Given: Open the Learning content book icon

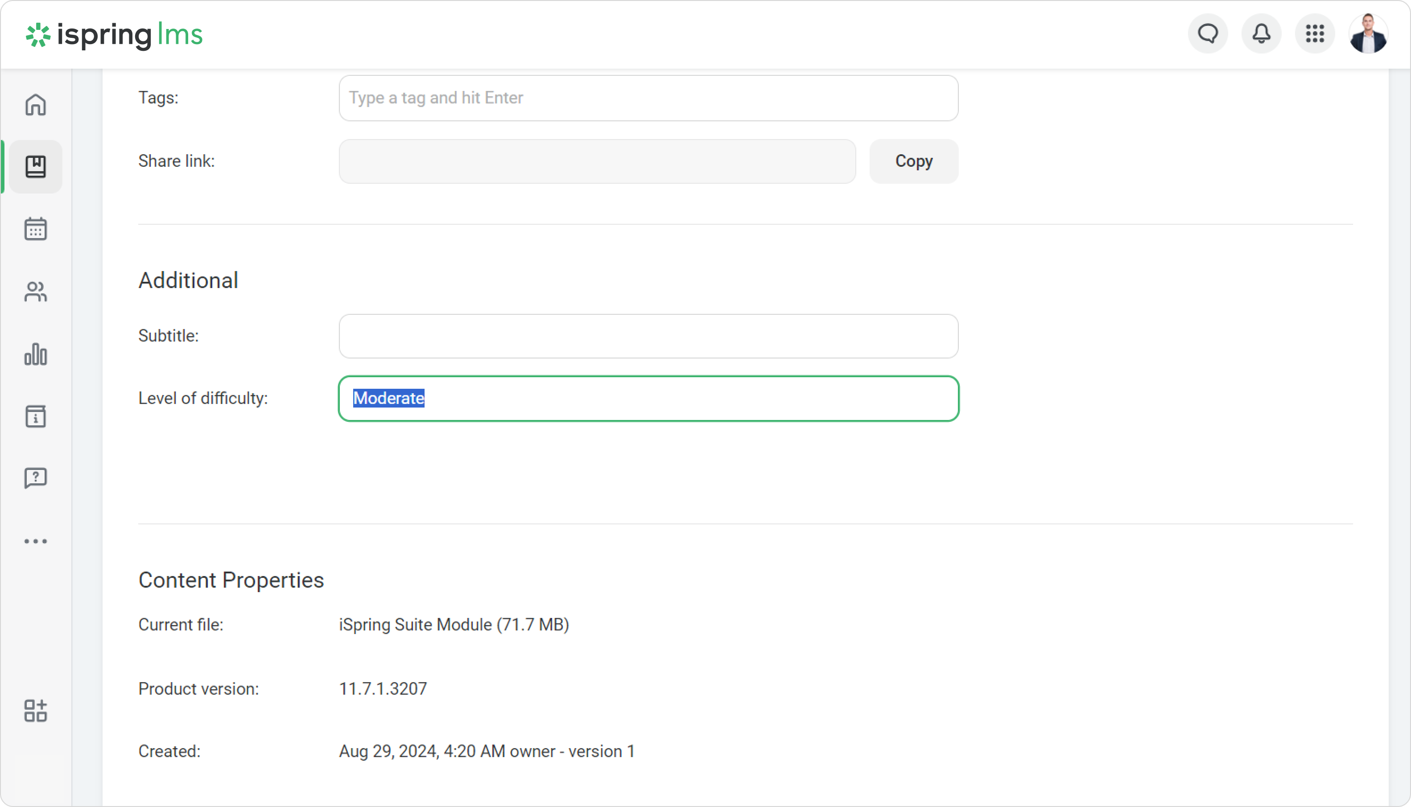Looking at the screenshot, I should click(36, 167).
